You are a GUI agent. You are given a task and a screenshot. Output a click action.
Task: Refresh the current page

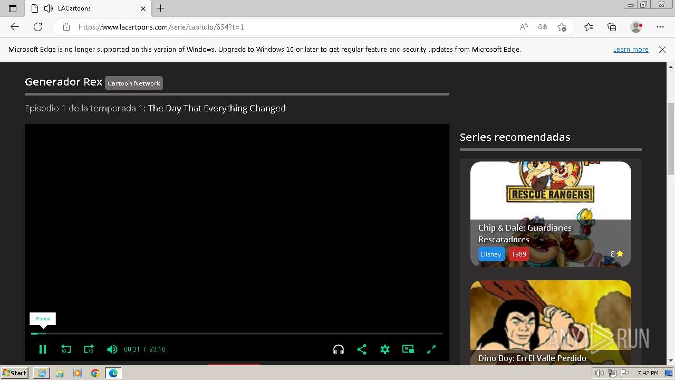[38, 27]
